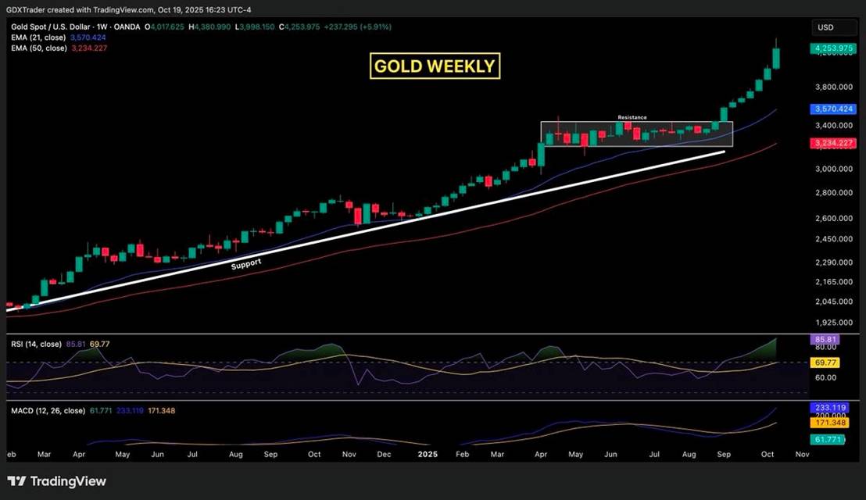Click the yellow RSI average tag 69.77
The image size is (866, 500).
[825, 362]
